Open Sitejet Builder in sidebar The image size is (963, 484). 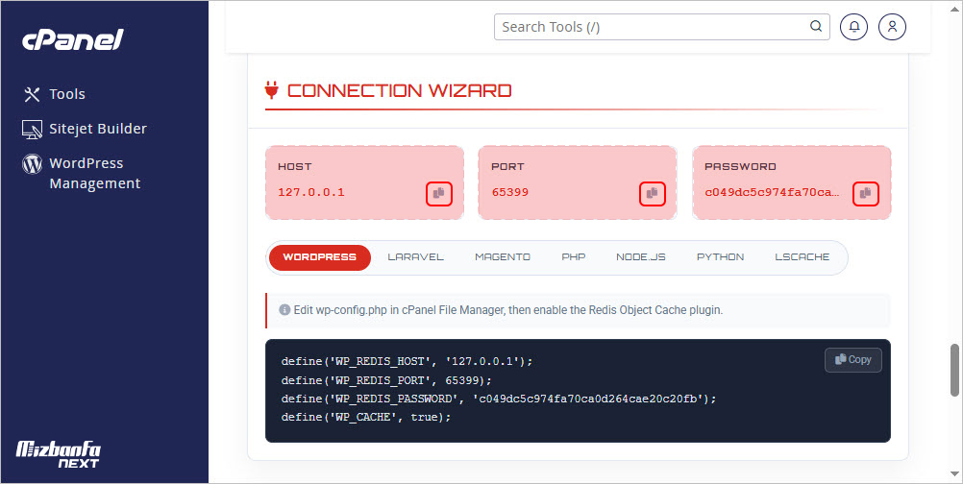[98, 129]
